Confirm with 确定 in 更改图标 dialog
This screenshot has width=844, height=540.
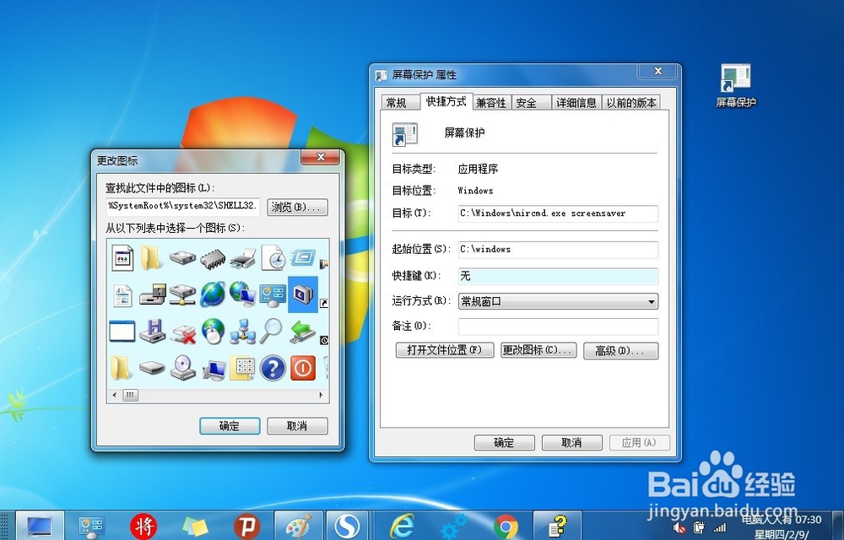230,426
